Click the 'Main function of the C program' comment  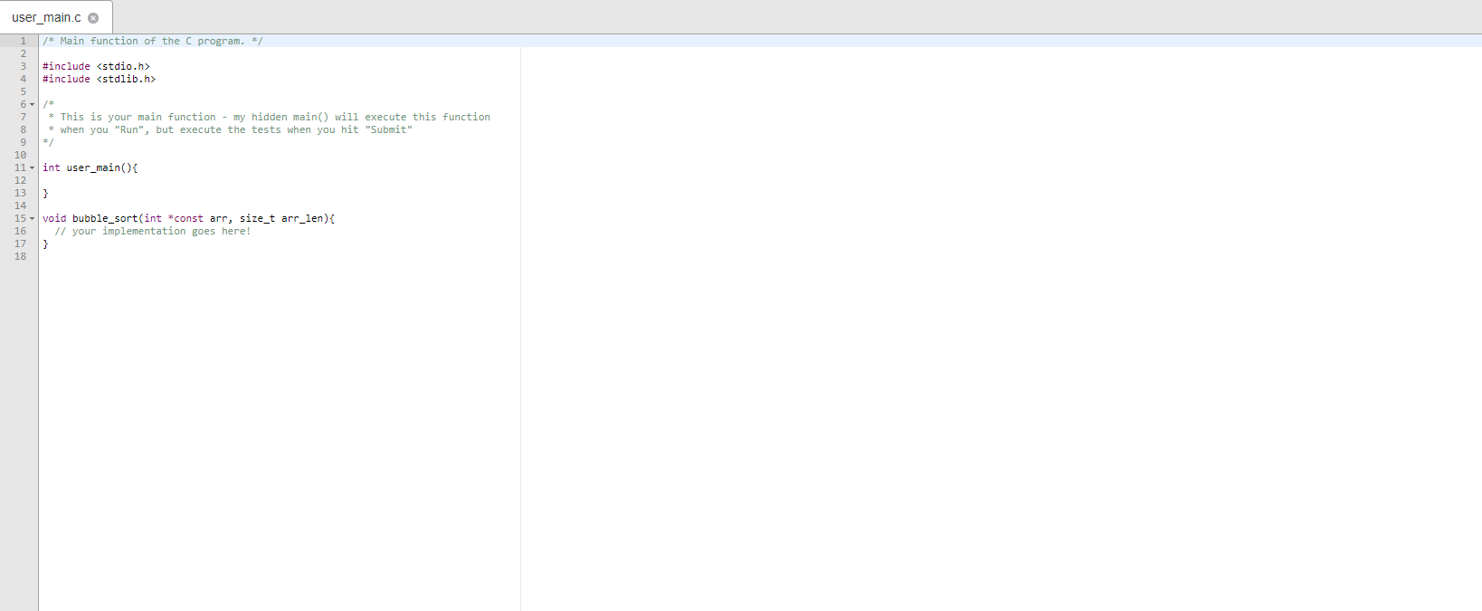[x=153, y=41]
